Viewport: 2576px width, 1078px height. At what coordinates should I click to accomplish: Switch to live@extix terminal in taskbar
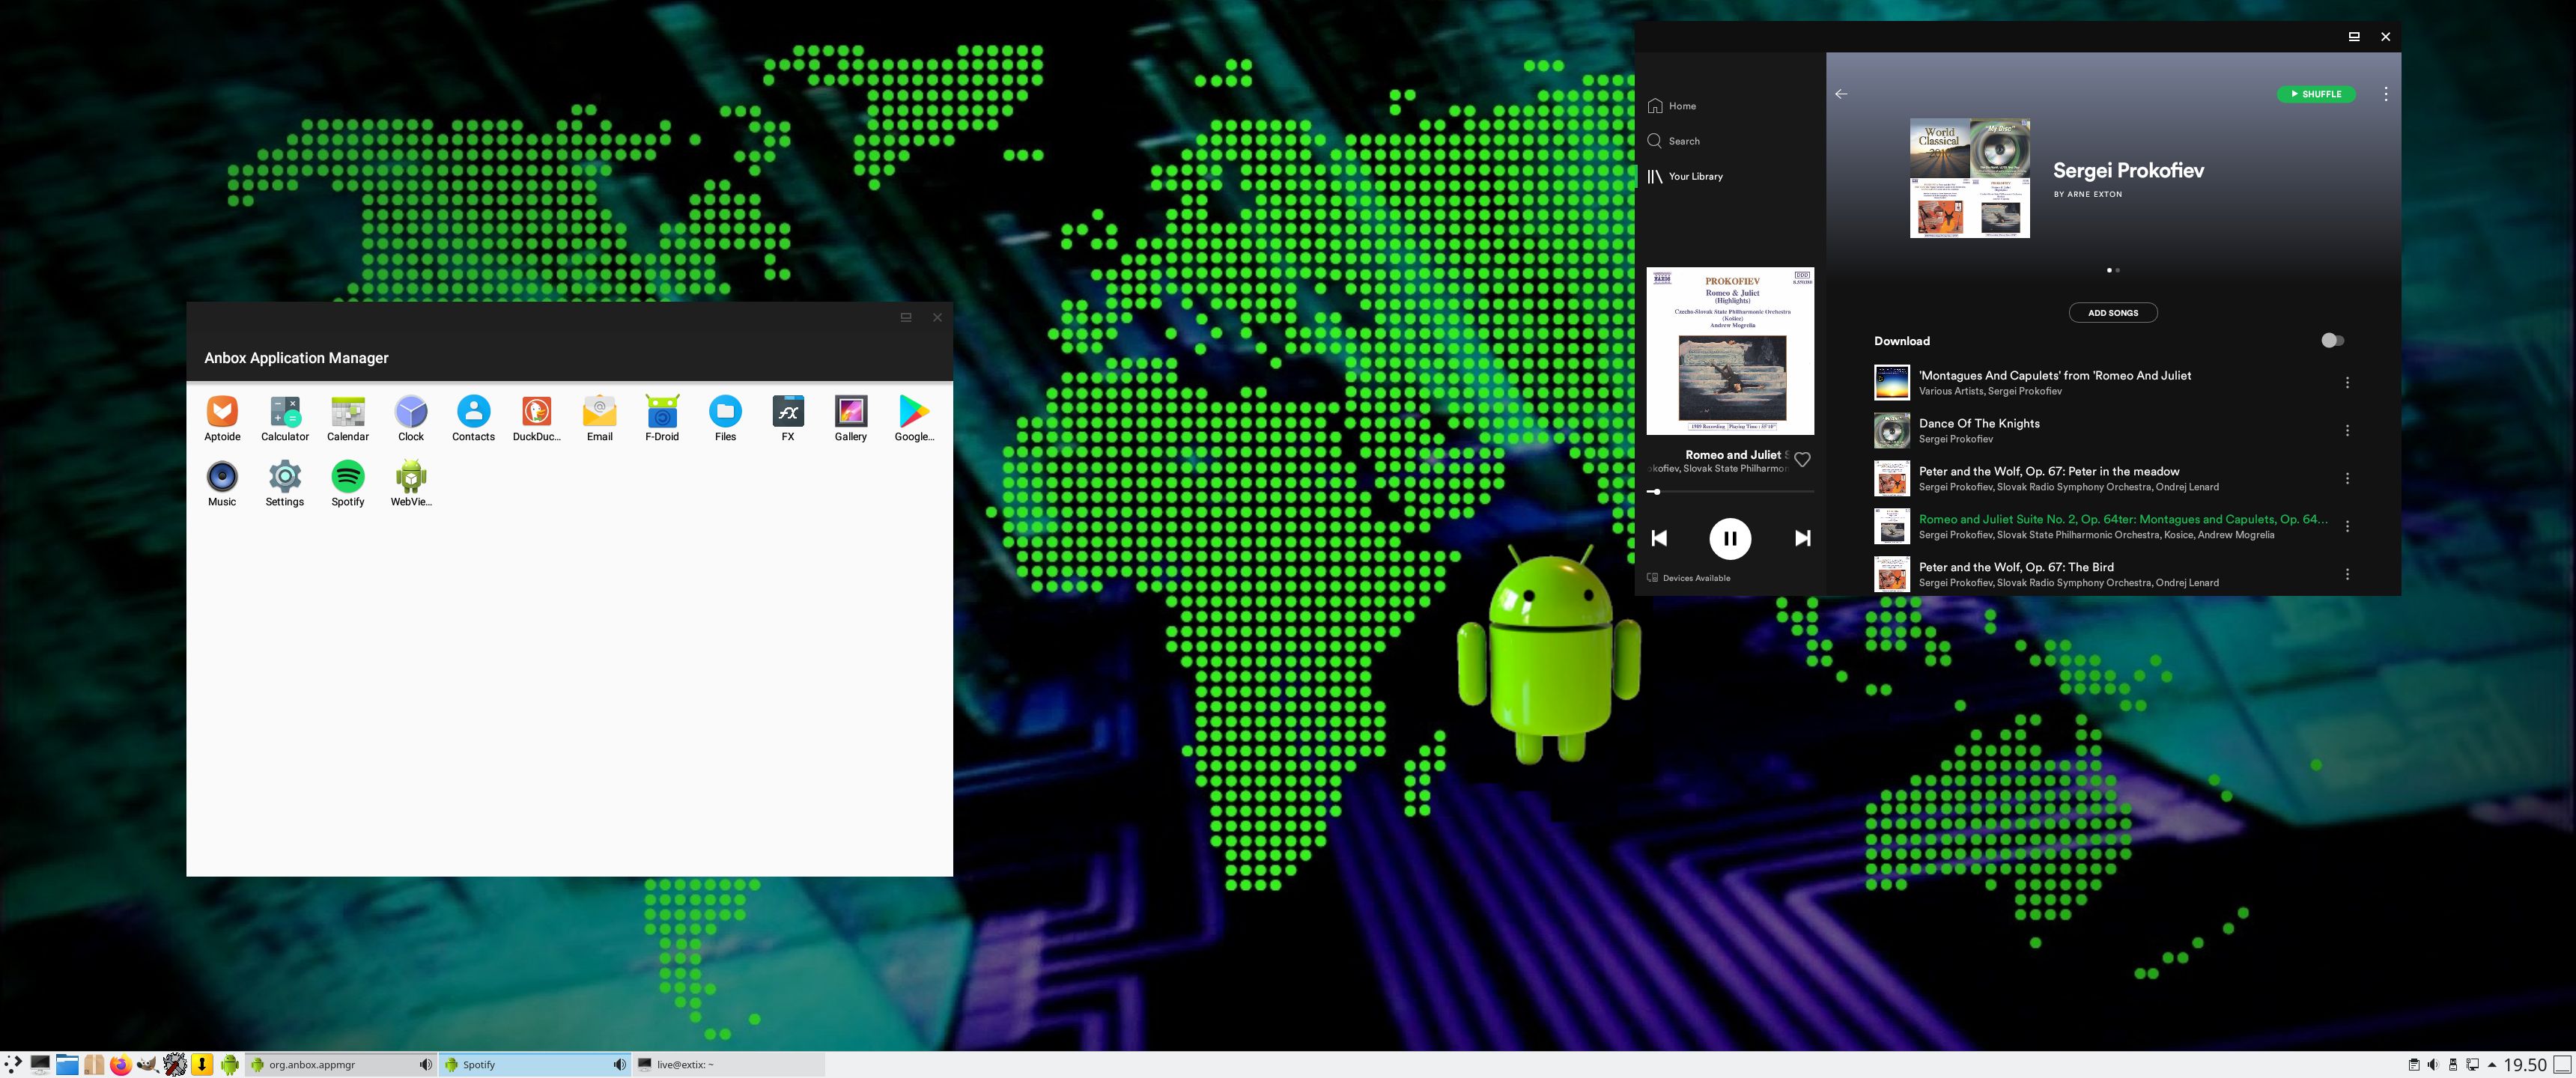coord(728,1065)
